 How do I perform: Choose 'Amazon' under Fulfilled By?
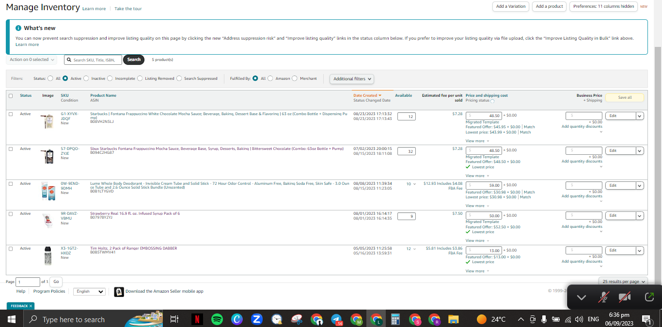pyautogui.click(x=270, y=78)
